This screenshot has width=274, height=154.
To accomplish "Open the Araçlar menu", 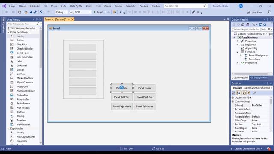I will coord(119,6).
